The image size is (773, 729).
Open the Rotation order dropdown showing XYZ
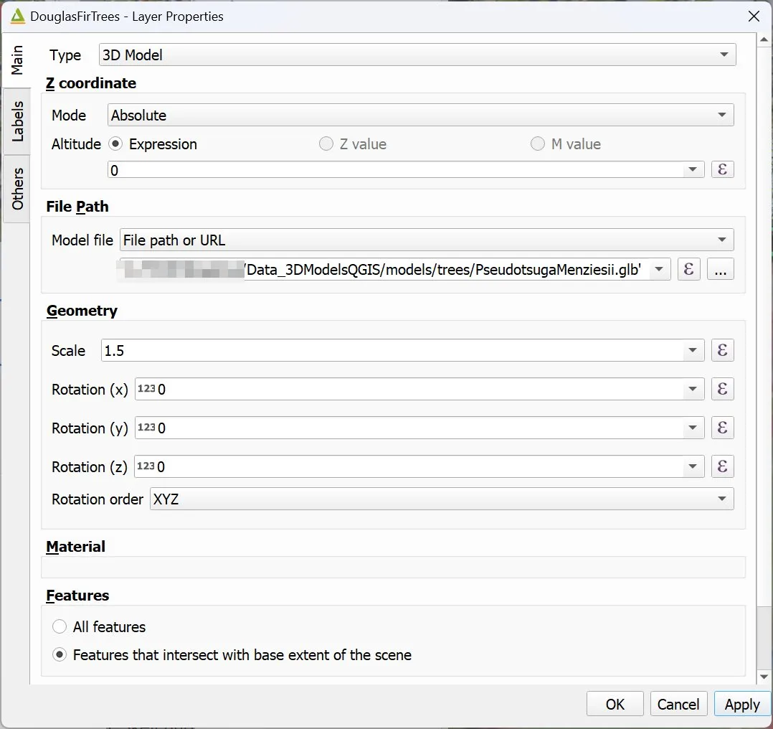(442, 499)
